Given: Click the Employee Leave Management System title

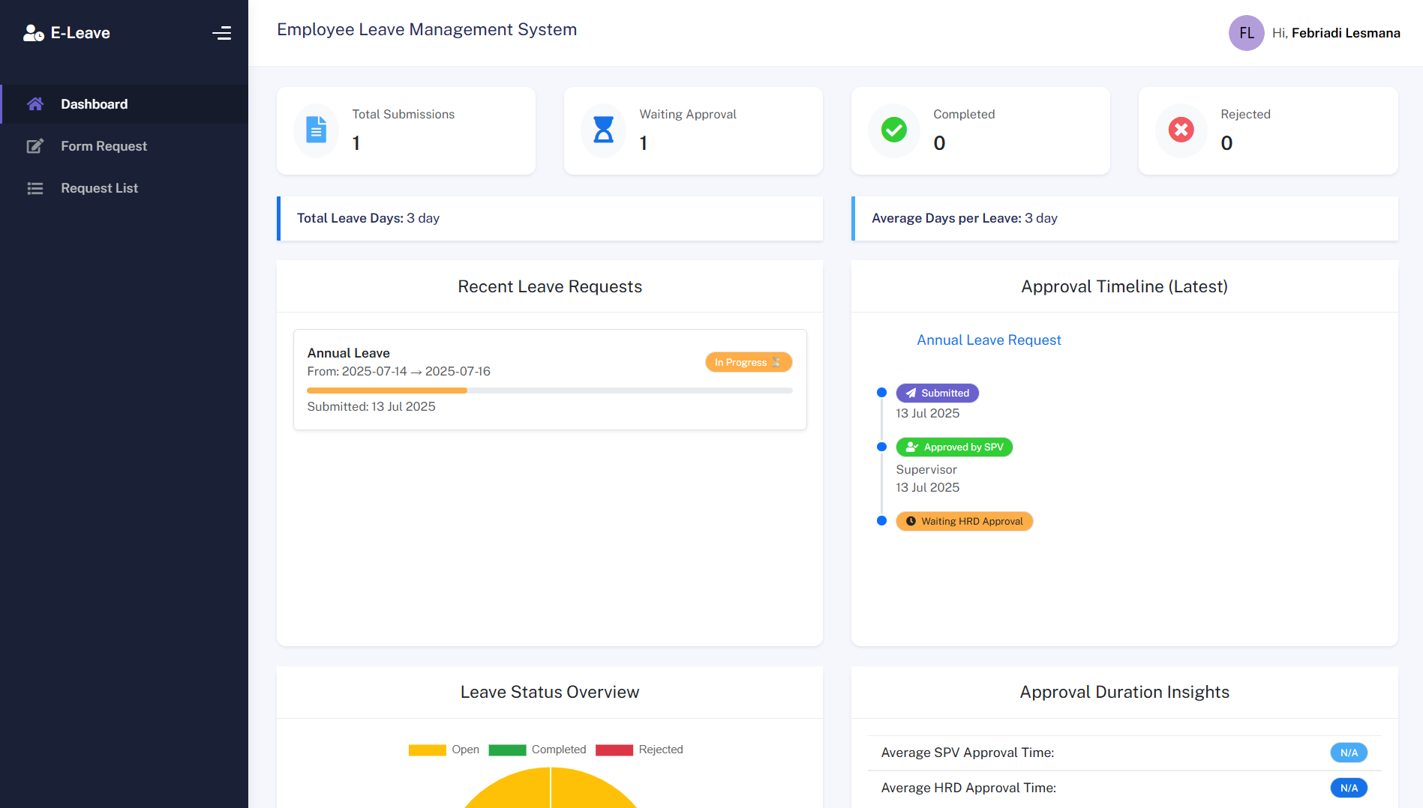Looking at the screenshot, I should tap(427, 29).
